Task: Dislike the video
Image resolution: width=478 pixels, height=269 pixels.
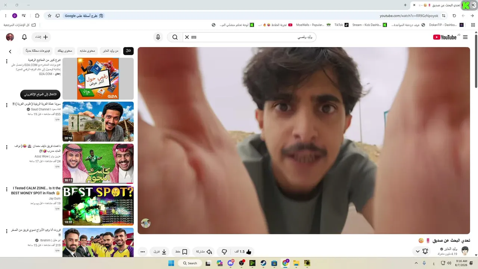Action: click(224, 252)
